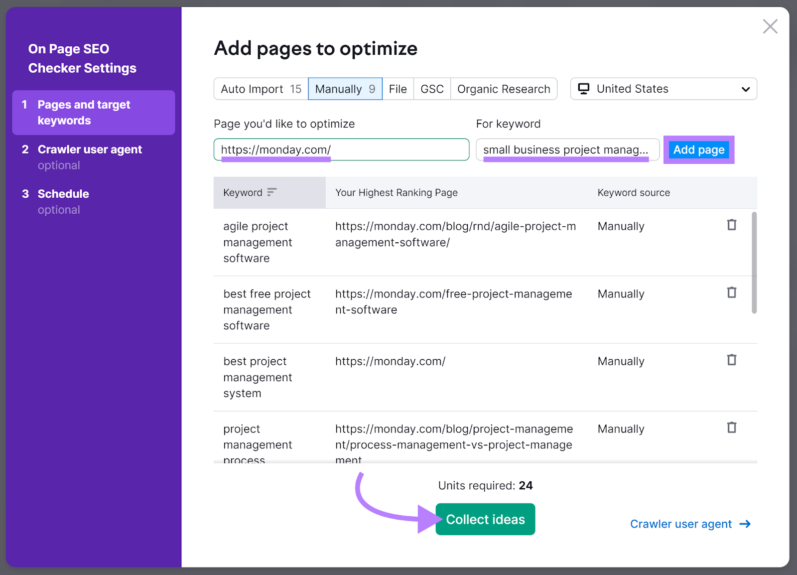The image size is (797, 575).
Task: Click Manually source in the agile project row
Action: [x=621, y=226]
